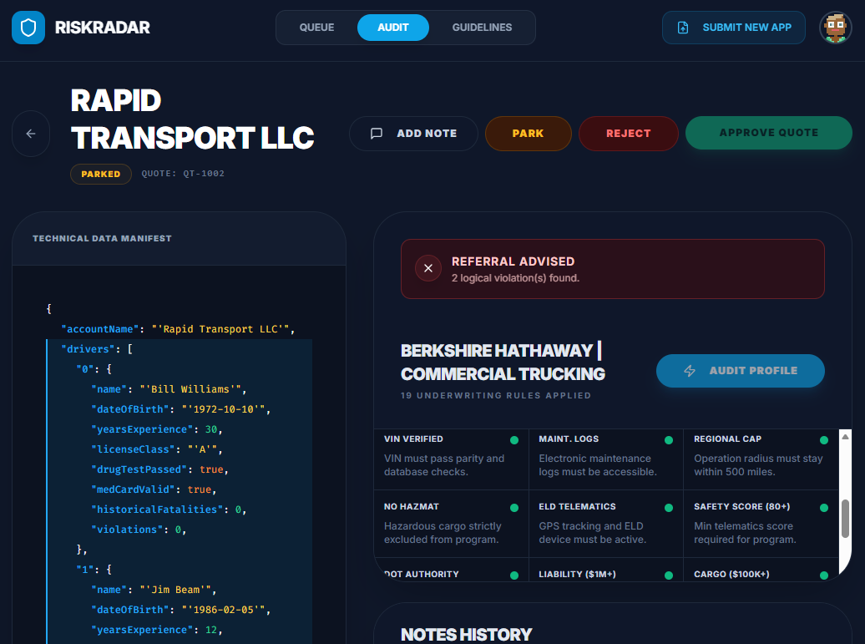Screen dimensions: 865x644
Task: Switch to the Queue tab
Action: point(316,28)
